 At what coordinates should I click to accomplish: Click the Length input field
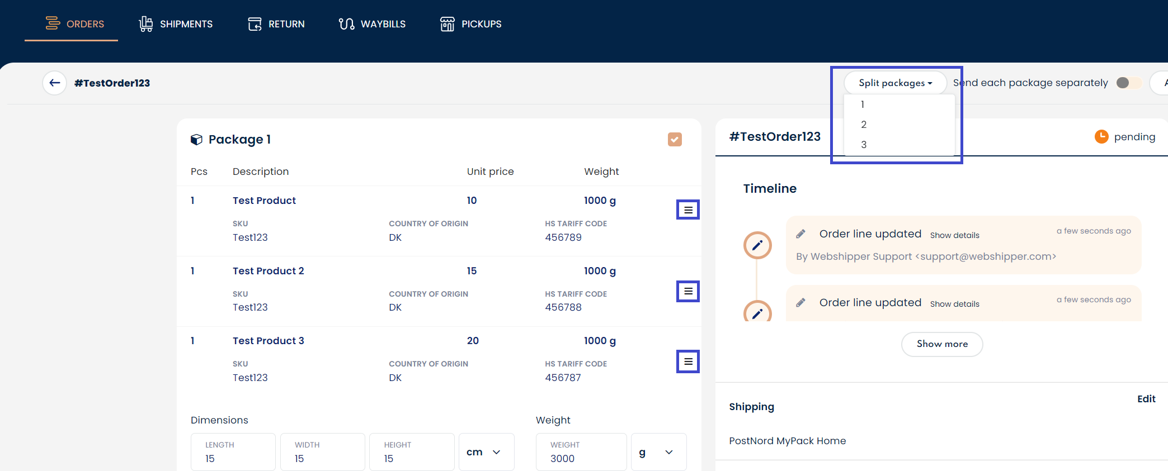[233, 452]
